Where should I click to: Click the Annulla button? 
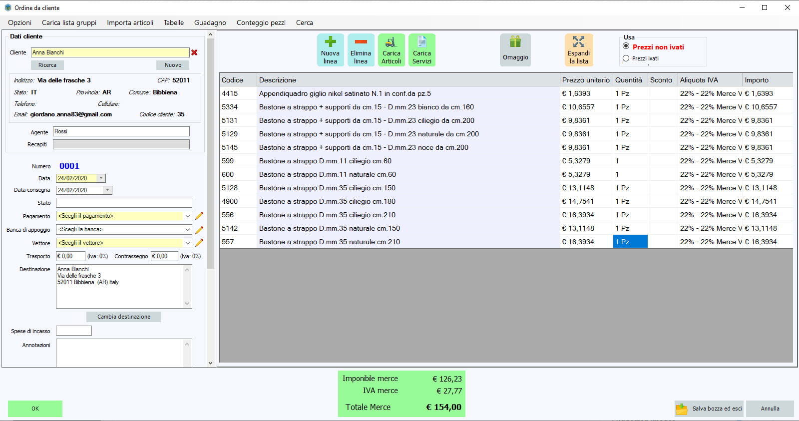[x=770, y=409]
